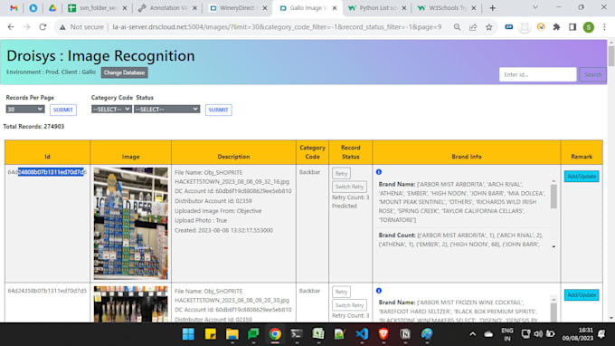Click Switch Retry in the first row
This screenshot has width=615, height=346.
coord(349,187)
